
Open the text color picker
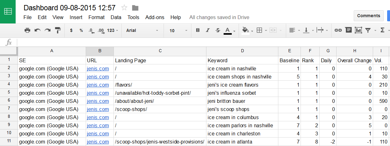point(228,30)
